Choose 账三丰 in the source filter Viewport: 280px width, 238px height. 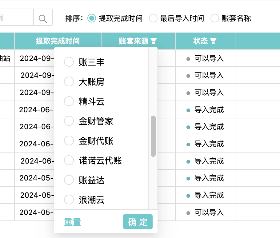(69, 62)
